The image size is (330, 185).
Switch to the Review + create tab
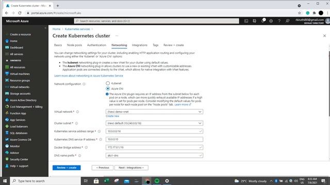(x=174, y=45)
